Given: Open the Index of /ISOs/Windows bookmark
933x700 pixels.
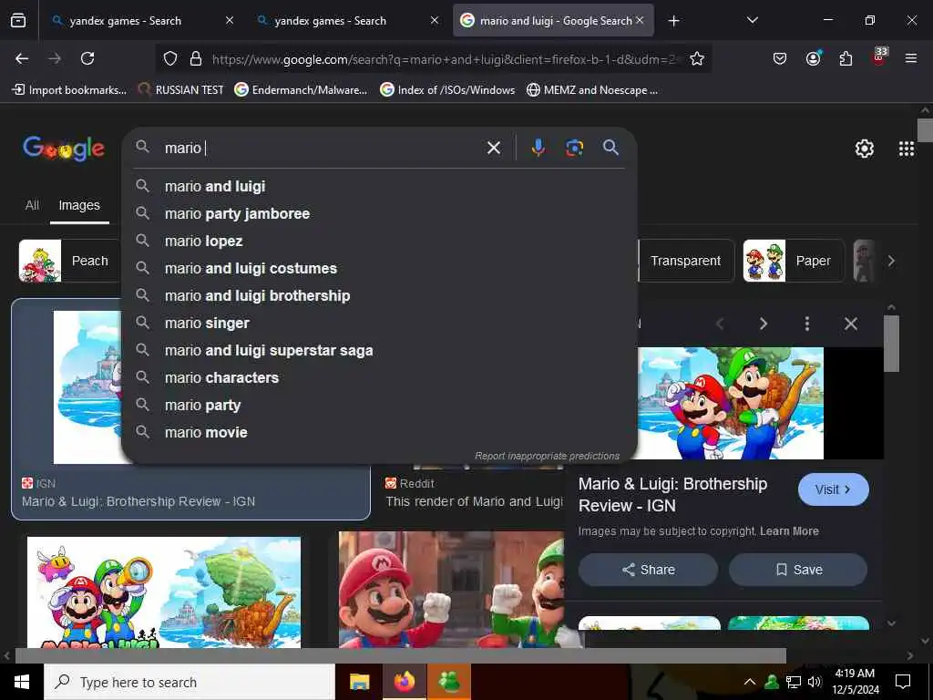Looking at the screenshot, I should (x=447, y=90).
